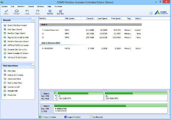Click the Logical Partition blue legend swatch
The width and height of the screenshot is (171, 120).
[x=66, y=117]
